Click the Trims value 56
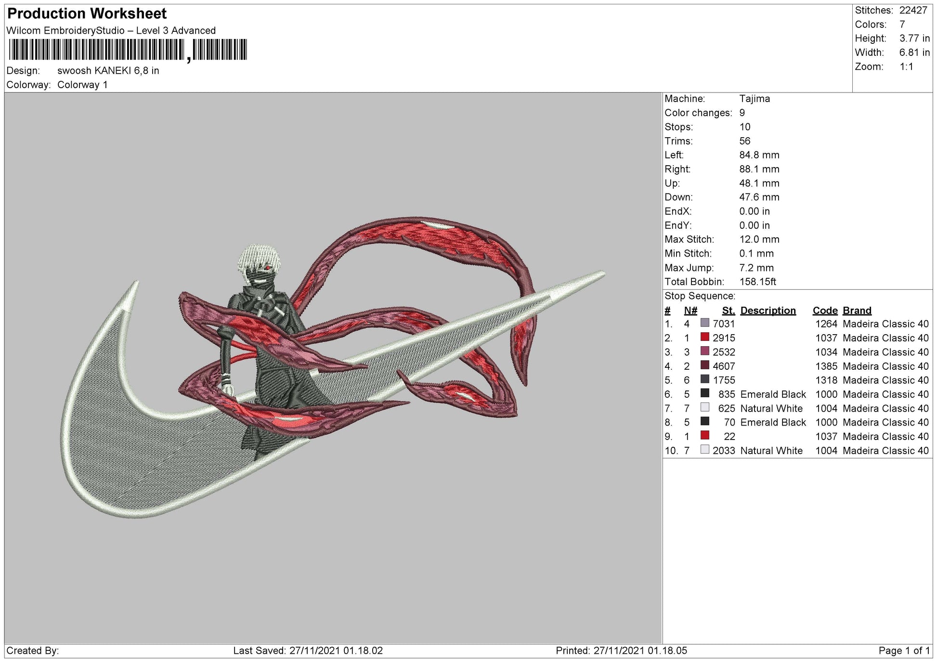Screen dimensions: 937x662 (x=745, y=141)
